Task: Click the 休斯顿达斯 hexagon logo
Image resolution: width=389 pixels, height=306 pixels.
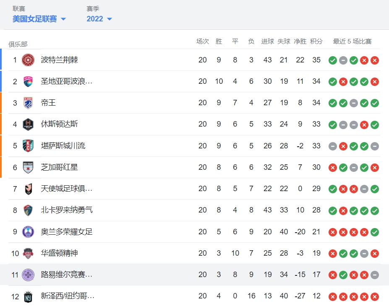Action: coord(28,124)
